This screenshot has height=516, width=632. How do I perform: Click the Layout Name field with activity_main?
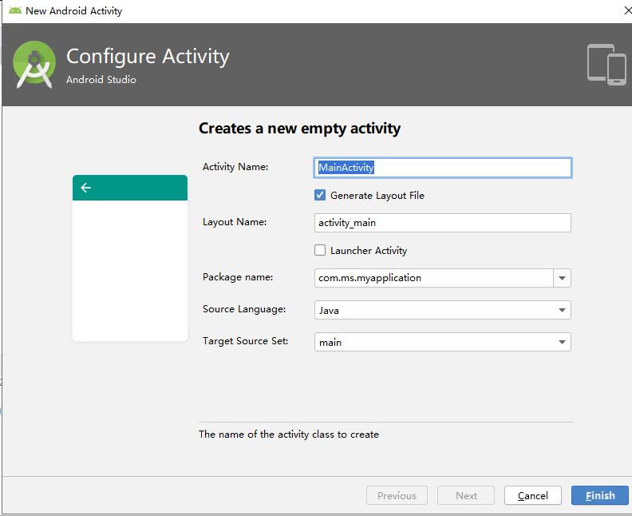click(x=443, y=222)
